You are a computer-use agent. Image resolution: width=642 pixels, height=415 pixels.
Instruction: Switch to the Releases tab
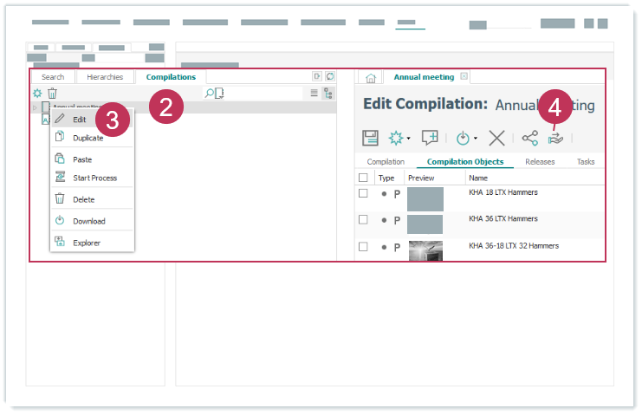pyautogui.click(x=540, y=162)
